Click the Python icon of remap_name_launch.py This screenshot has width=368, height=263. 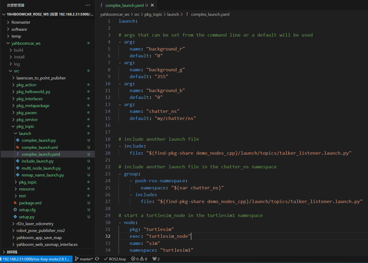[x=18, y=175]
